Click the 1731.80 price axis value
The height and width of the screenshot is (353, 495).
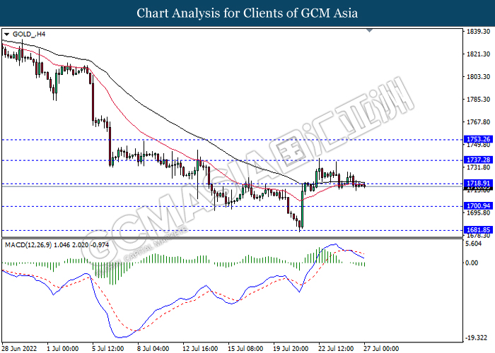pyautogui.click(x=478, y=167)
